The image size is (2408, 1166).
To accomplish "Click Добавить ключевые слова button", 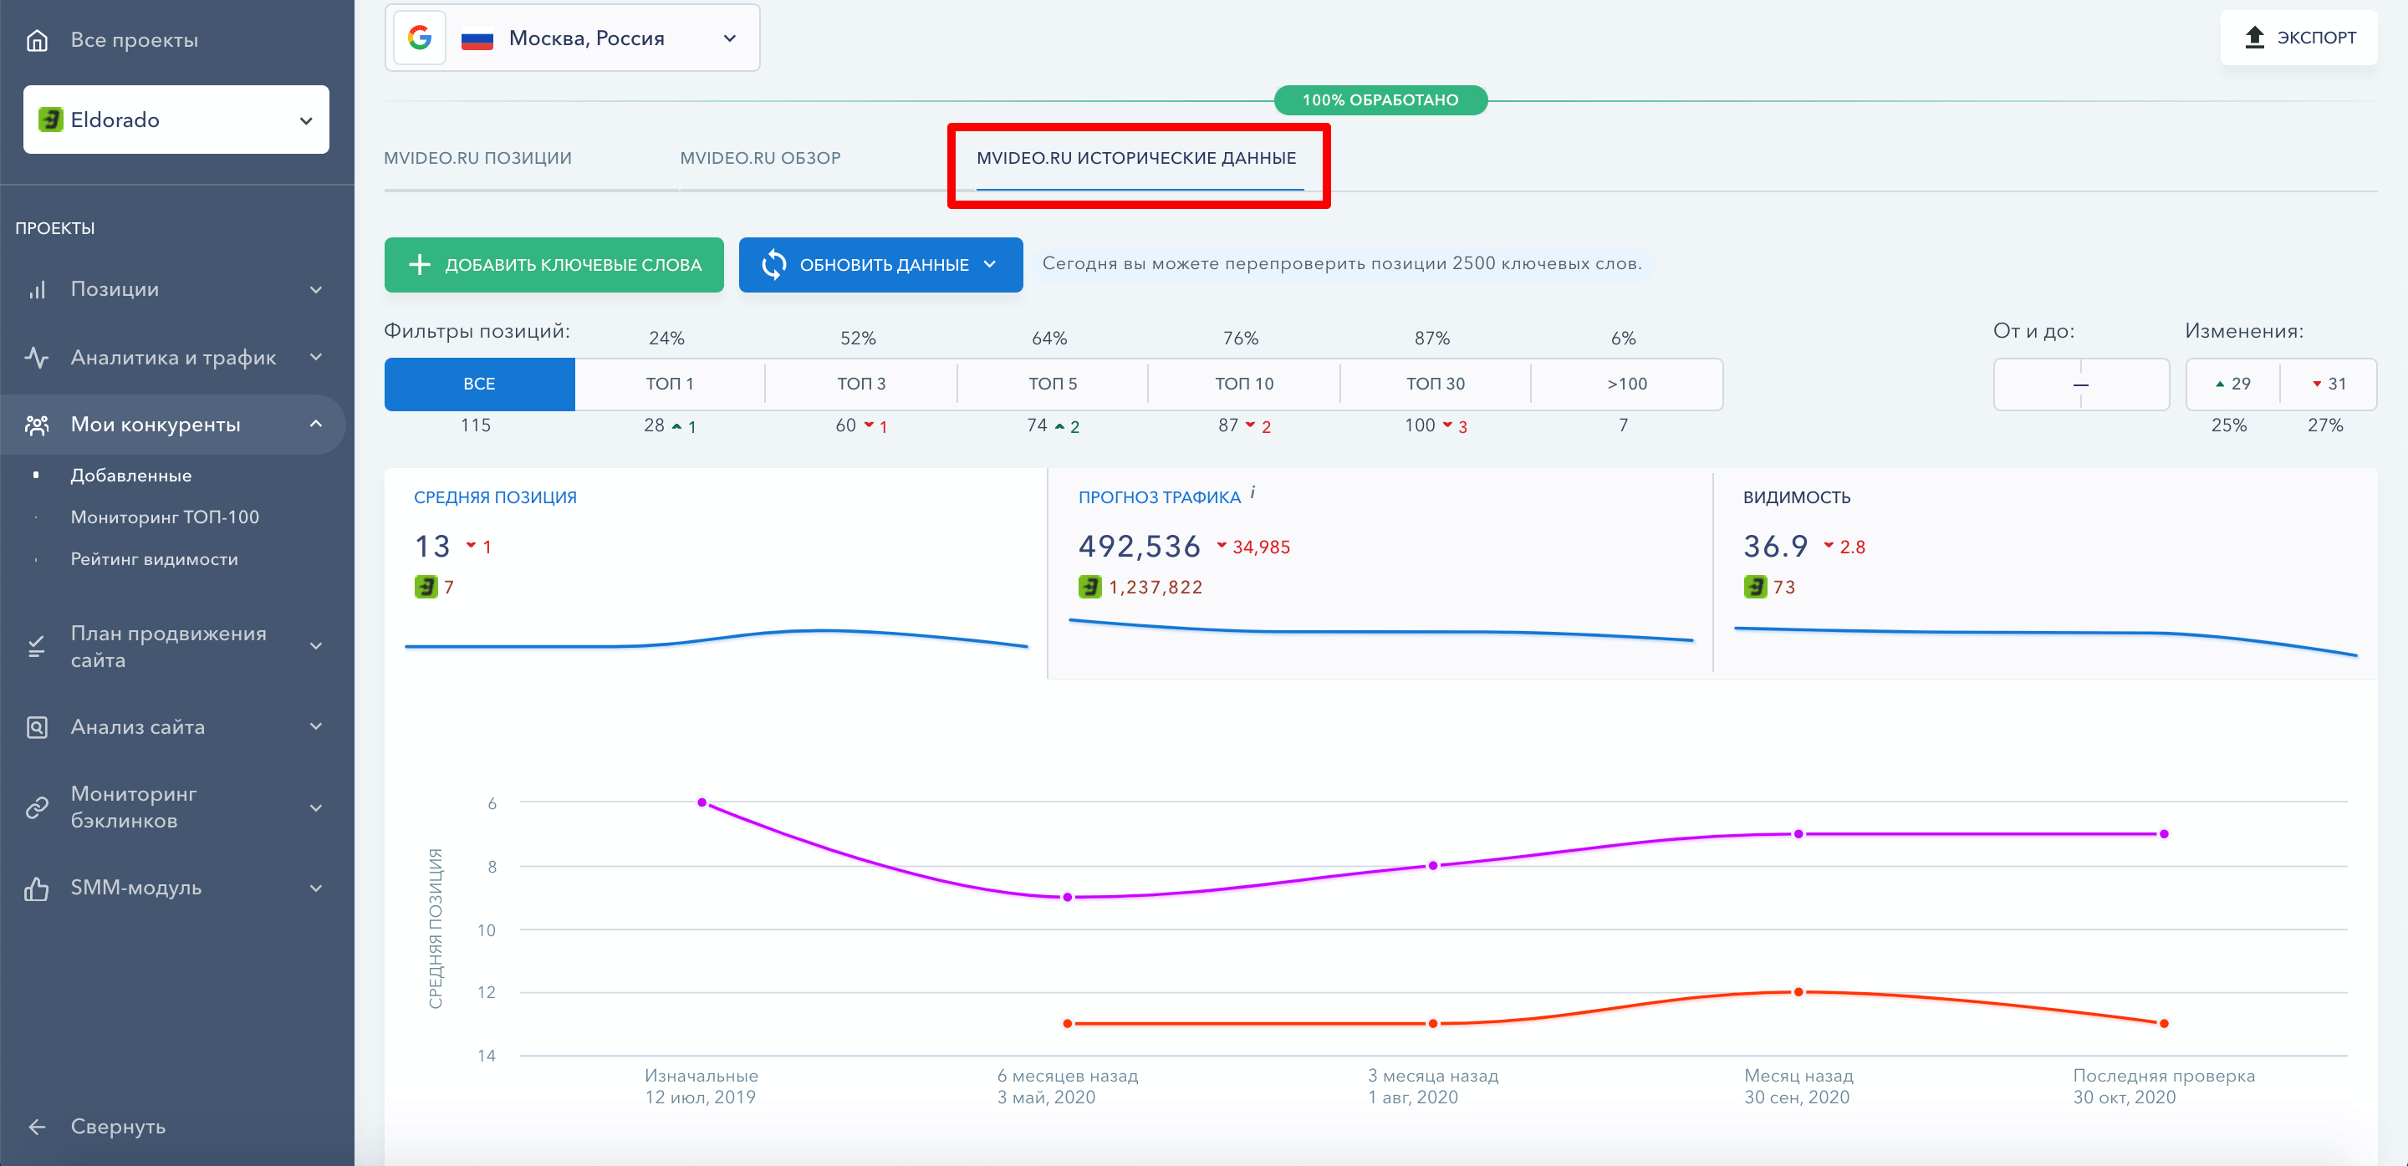I will (554, 264).
